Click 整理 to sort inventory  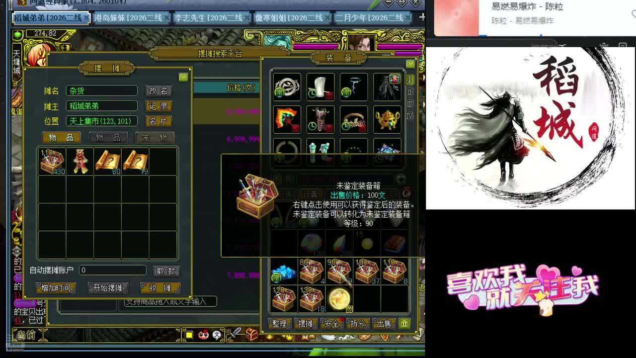[280, 324]
